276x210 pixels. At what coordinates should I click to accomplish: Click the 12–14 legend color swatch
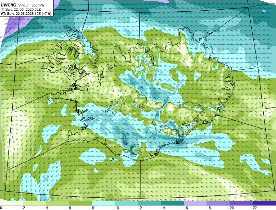tap(149, 203)
